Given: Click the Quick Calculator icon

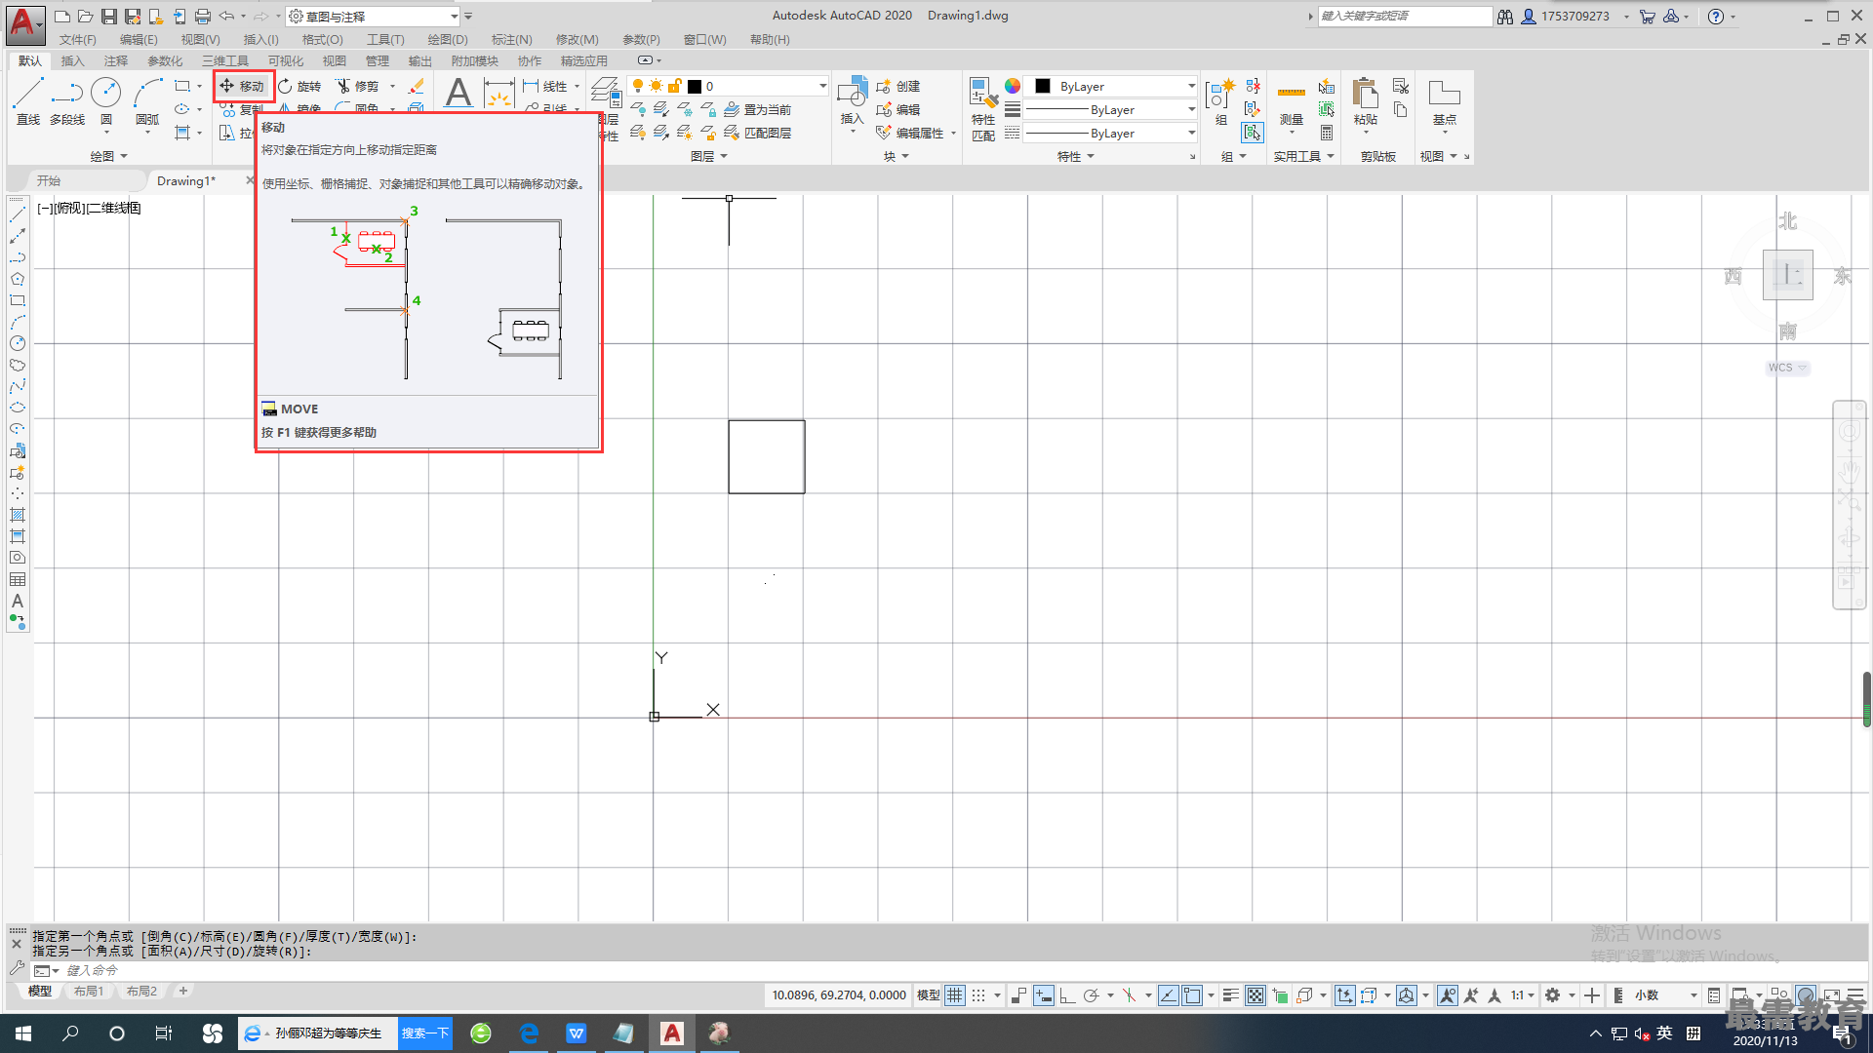Looking at the screenshot, I should coord(1326,133).
